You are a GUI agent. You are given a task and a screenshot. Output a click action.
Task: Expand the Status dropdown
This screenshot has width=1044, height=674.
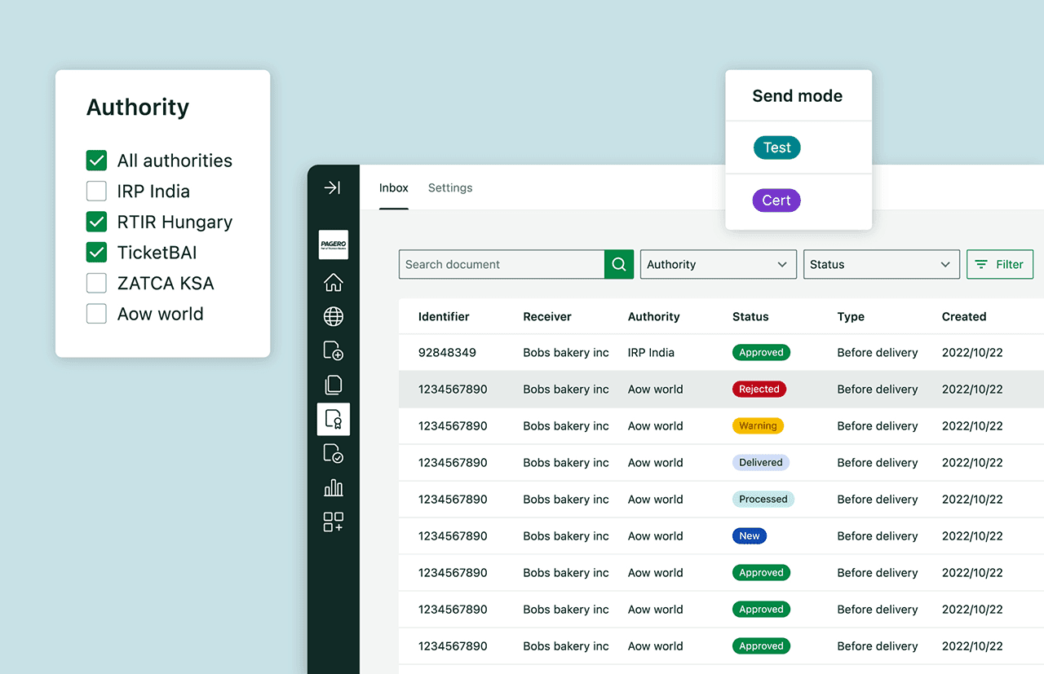pyautogui.click(x=881, y=264)
